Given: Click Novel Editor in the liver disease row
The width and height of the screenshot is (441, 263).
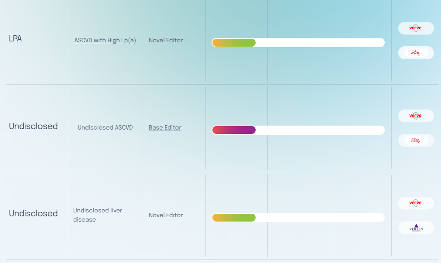Looking at the screenshot, I should coord(166,215).
